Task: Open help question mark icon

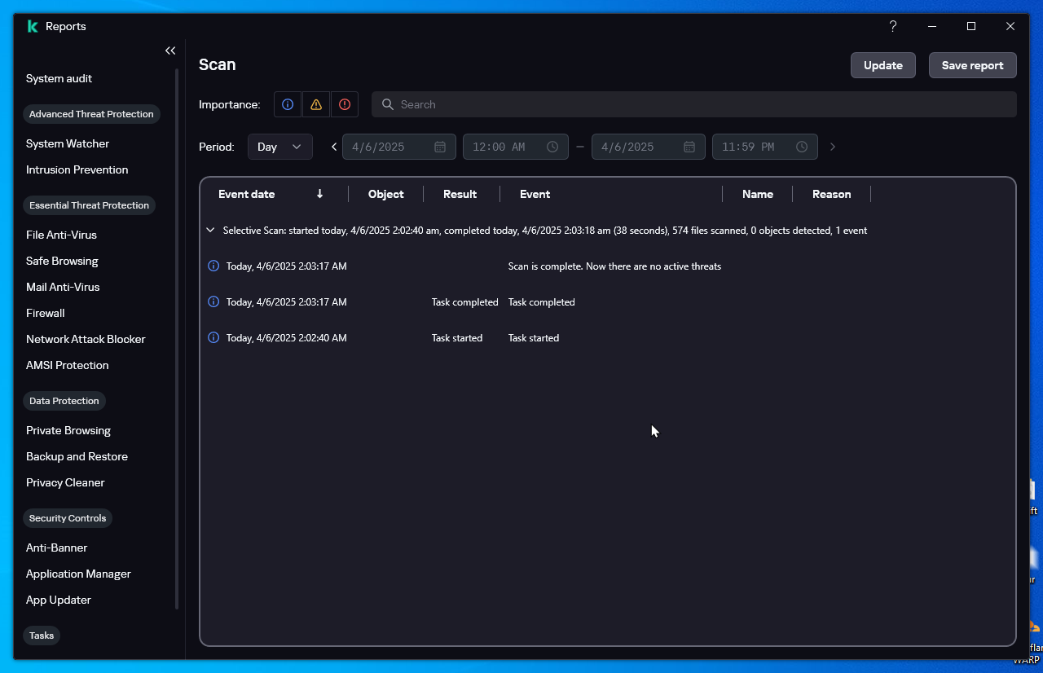Action: coord(893,26)
